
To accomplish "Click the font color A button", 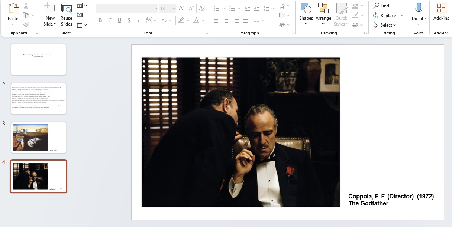I will [x=196, y=20].
